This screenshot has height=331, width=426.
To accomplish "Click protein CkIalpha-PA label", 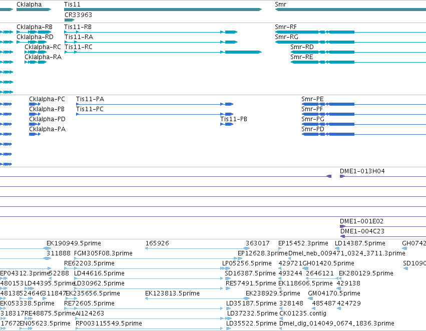I will click(x=47, y=129).
